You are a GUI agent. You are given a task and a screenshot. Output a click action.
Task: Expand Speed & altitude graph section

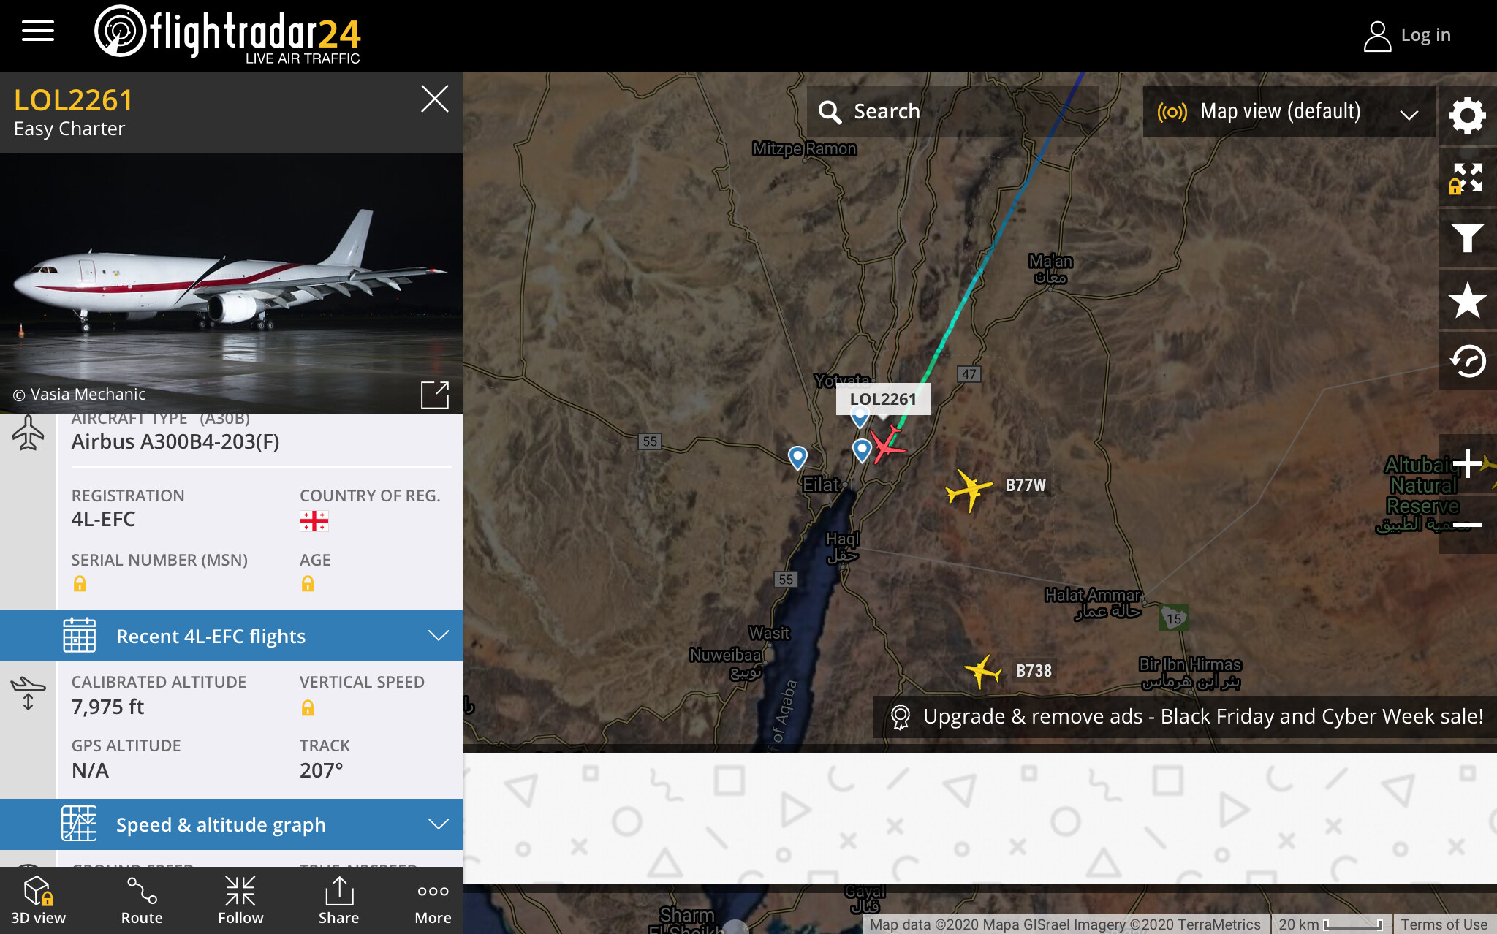click(231, 824)
